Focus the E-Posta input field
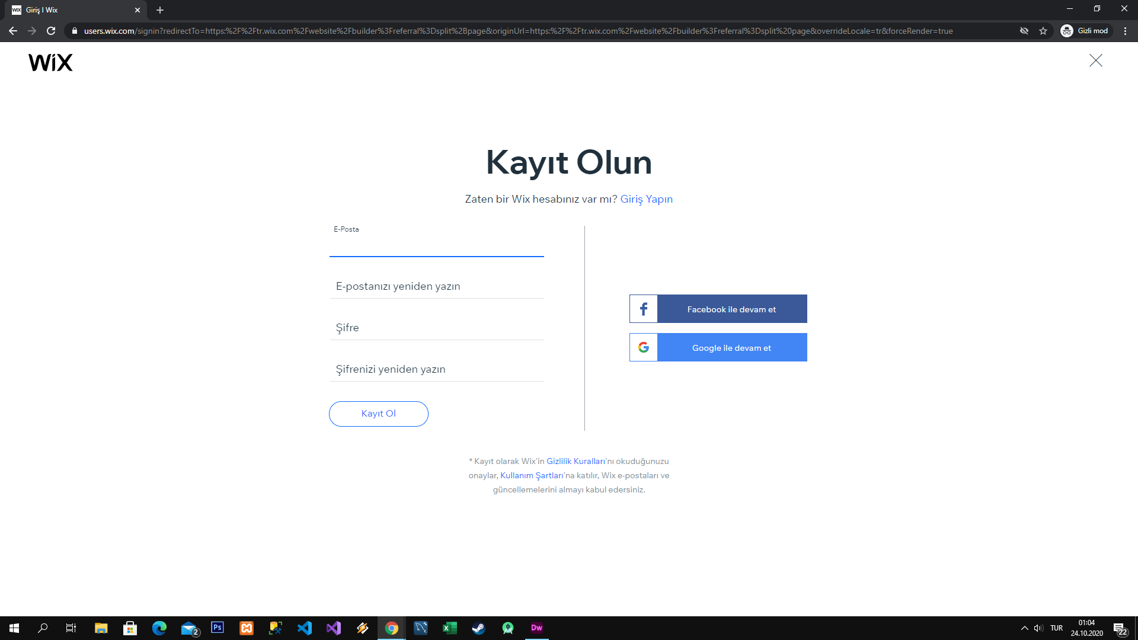Image resolution: width=1138 pixels, height=640 pixels. point(437,241)
